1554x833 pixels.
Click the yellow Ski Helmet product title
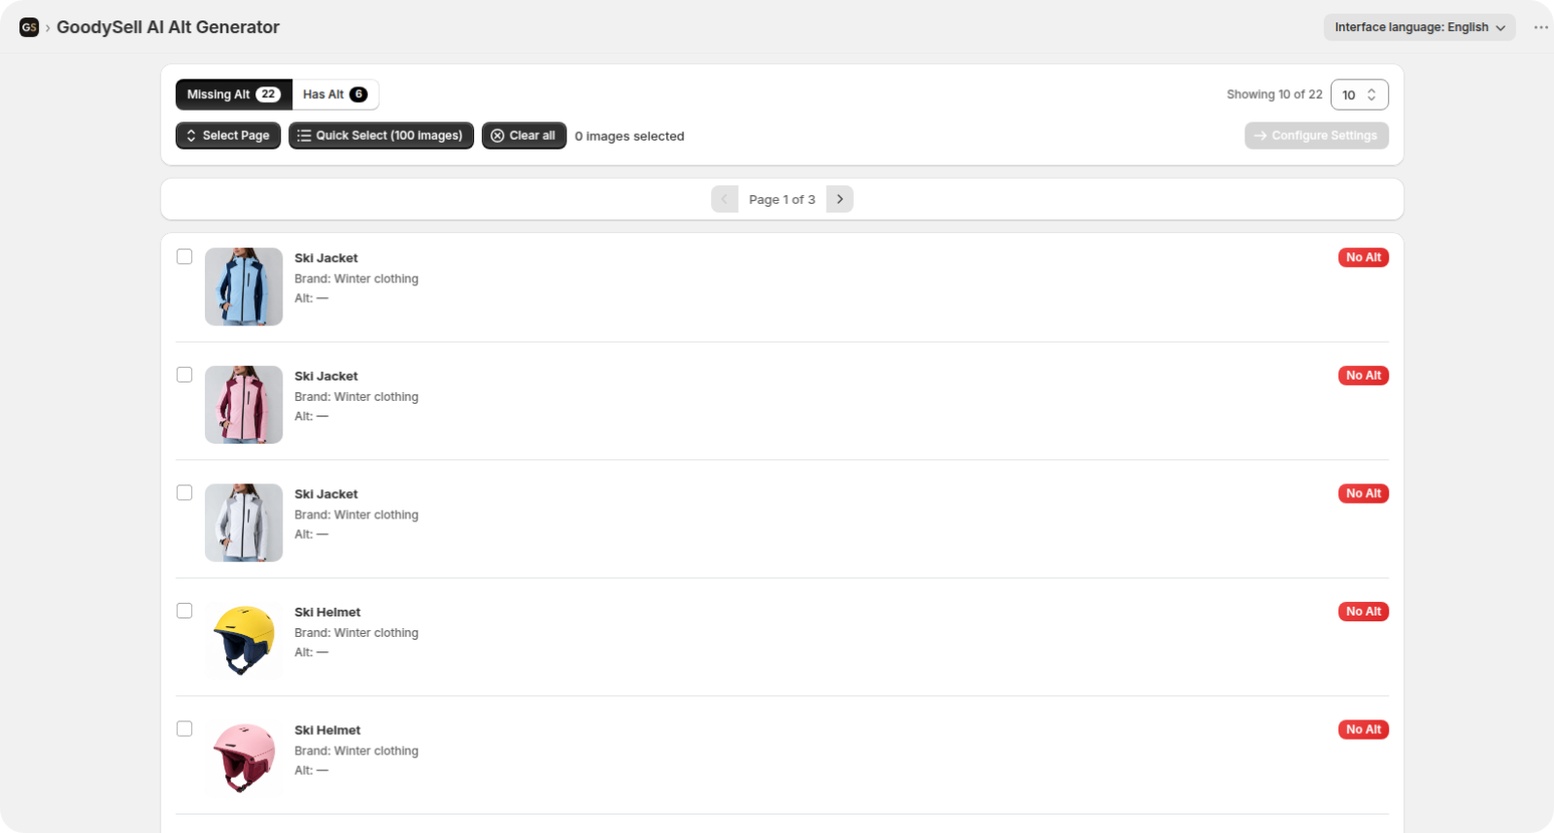tap(327, 613)
